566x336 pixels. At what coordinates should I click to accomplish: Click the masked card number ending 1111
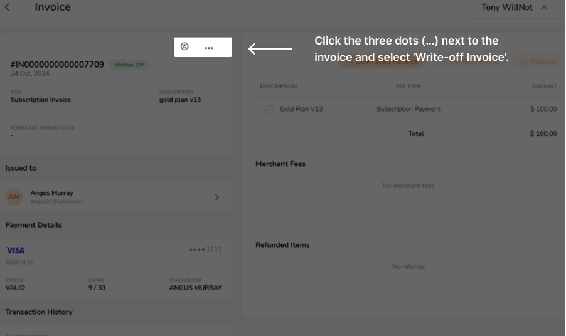tap(205, 249)
